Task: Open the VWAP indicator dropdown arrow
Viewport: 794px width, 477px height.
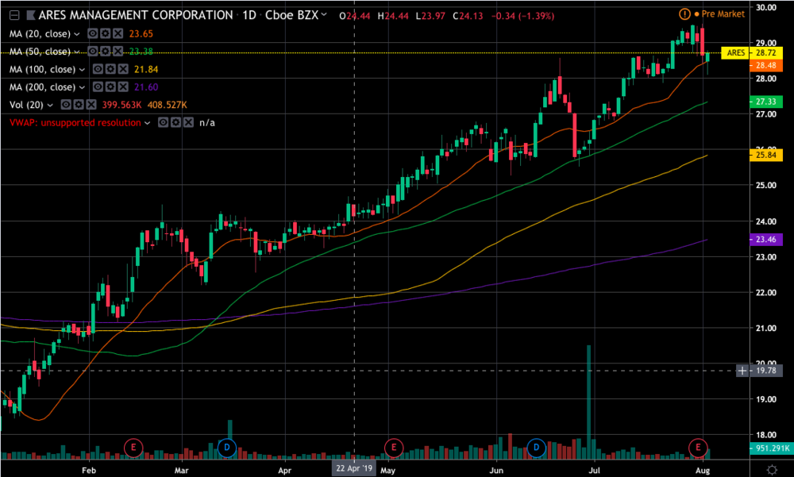Action: point(148,123)
